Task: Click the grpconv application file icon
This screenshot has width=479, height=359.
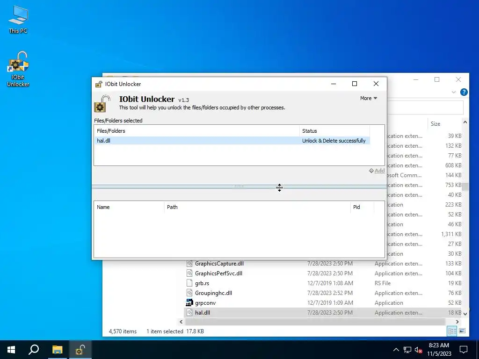Action: [189, 303]
